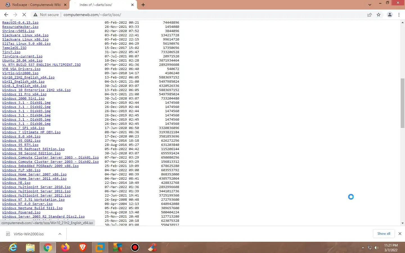Bookmark this page with the star icon
This screenshot has height=253, width=405.
379,15
